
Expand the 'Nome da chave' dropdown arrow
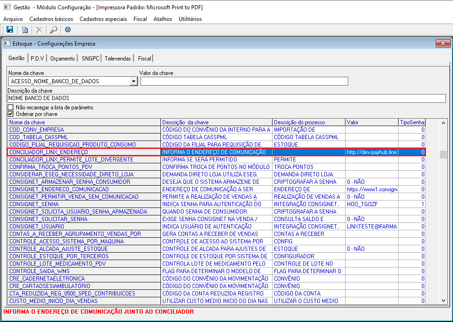tap(133, 81)
